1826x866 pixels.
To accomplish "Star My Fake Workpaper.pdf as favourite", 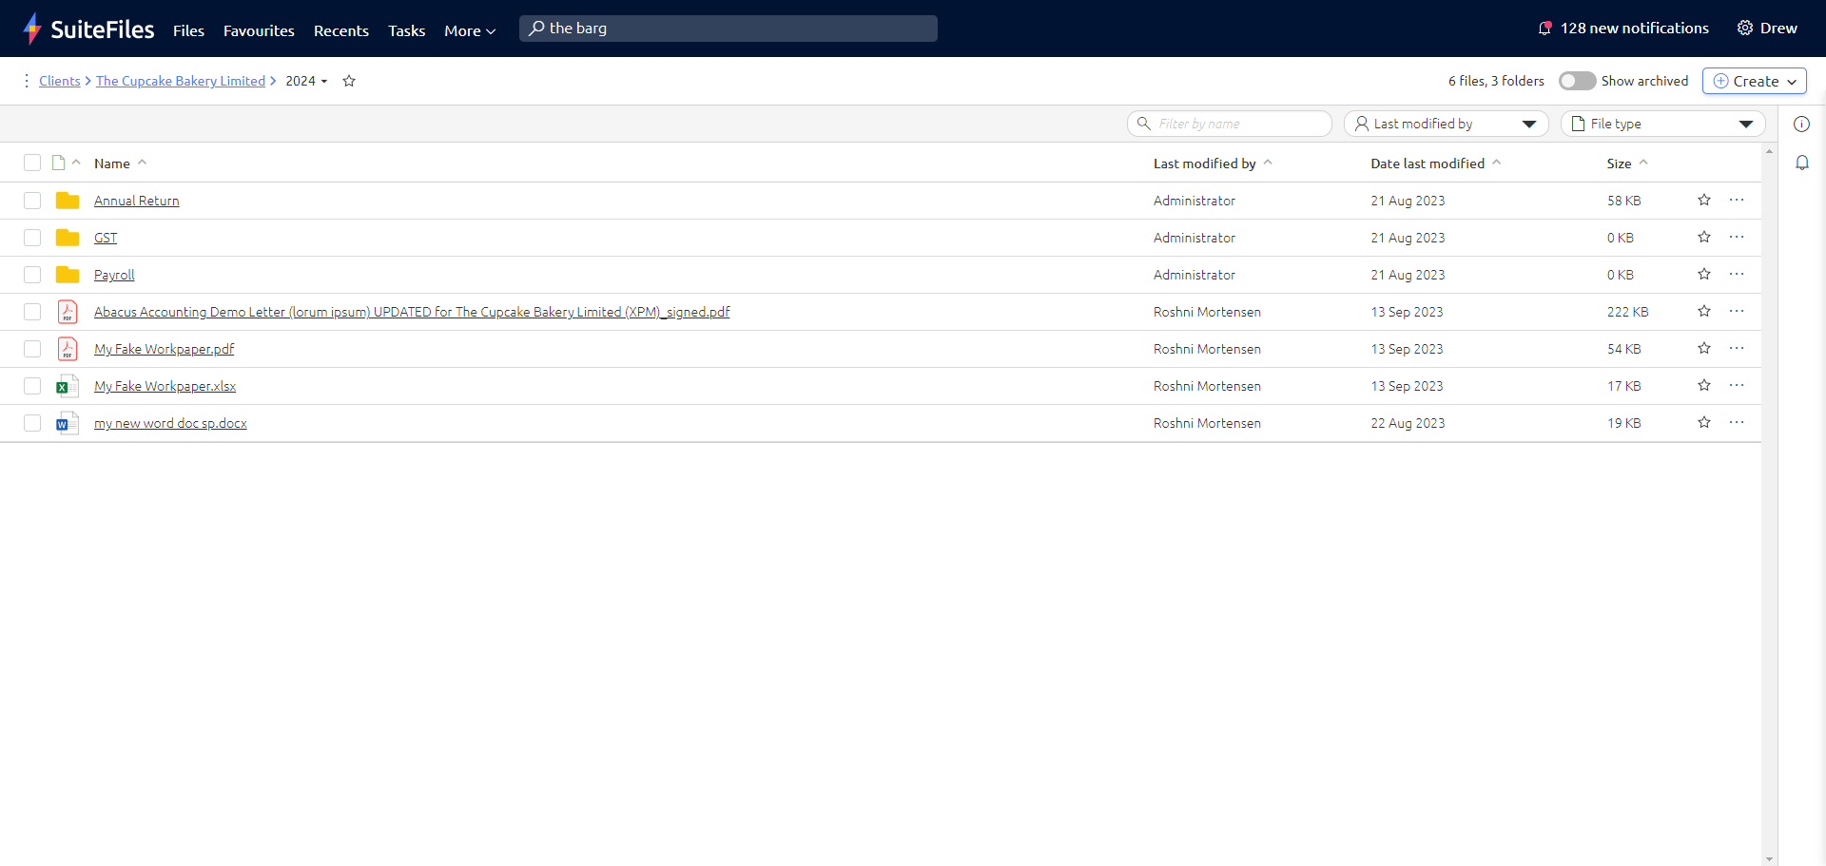I will click(1704, 348).
